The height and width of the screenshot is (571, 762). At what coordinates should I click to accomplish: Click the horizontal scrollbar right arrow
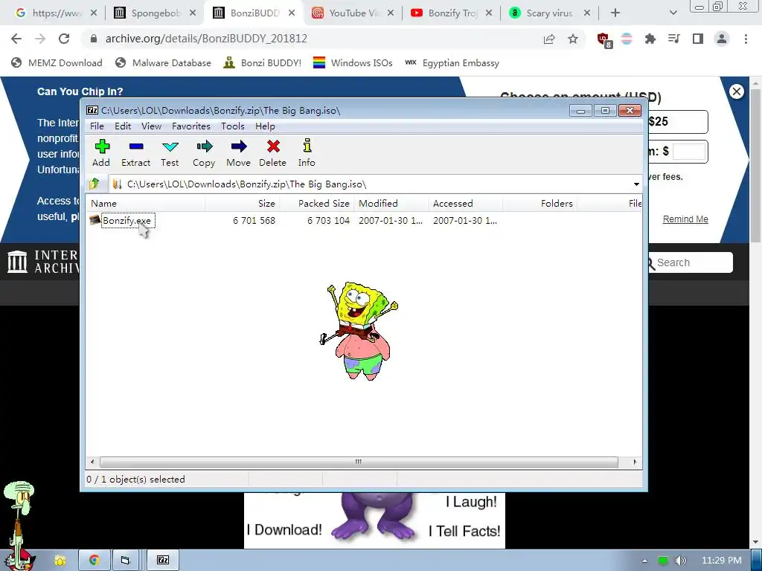[x=635, y=462]
